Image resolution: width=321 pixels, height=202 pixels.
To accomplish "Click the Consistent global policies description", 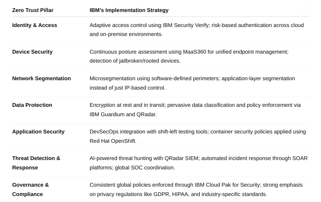I will coord(196,189).
